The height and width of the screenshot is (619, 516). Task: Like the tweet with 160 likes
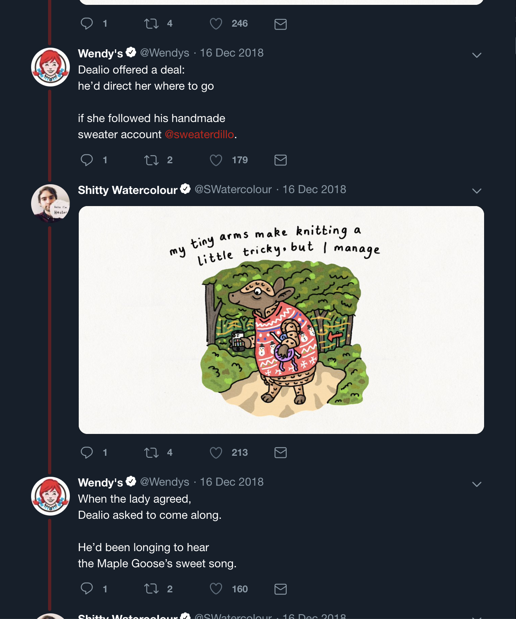[x=216, y=589]
